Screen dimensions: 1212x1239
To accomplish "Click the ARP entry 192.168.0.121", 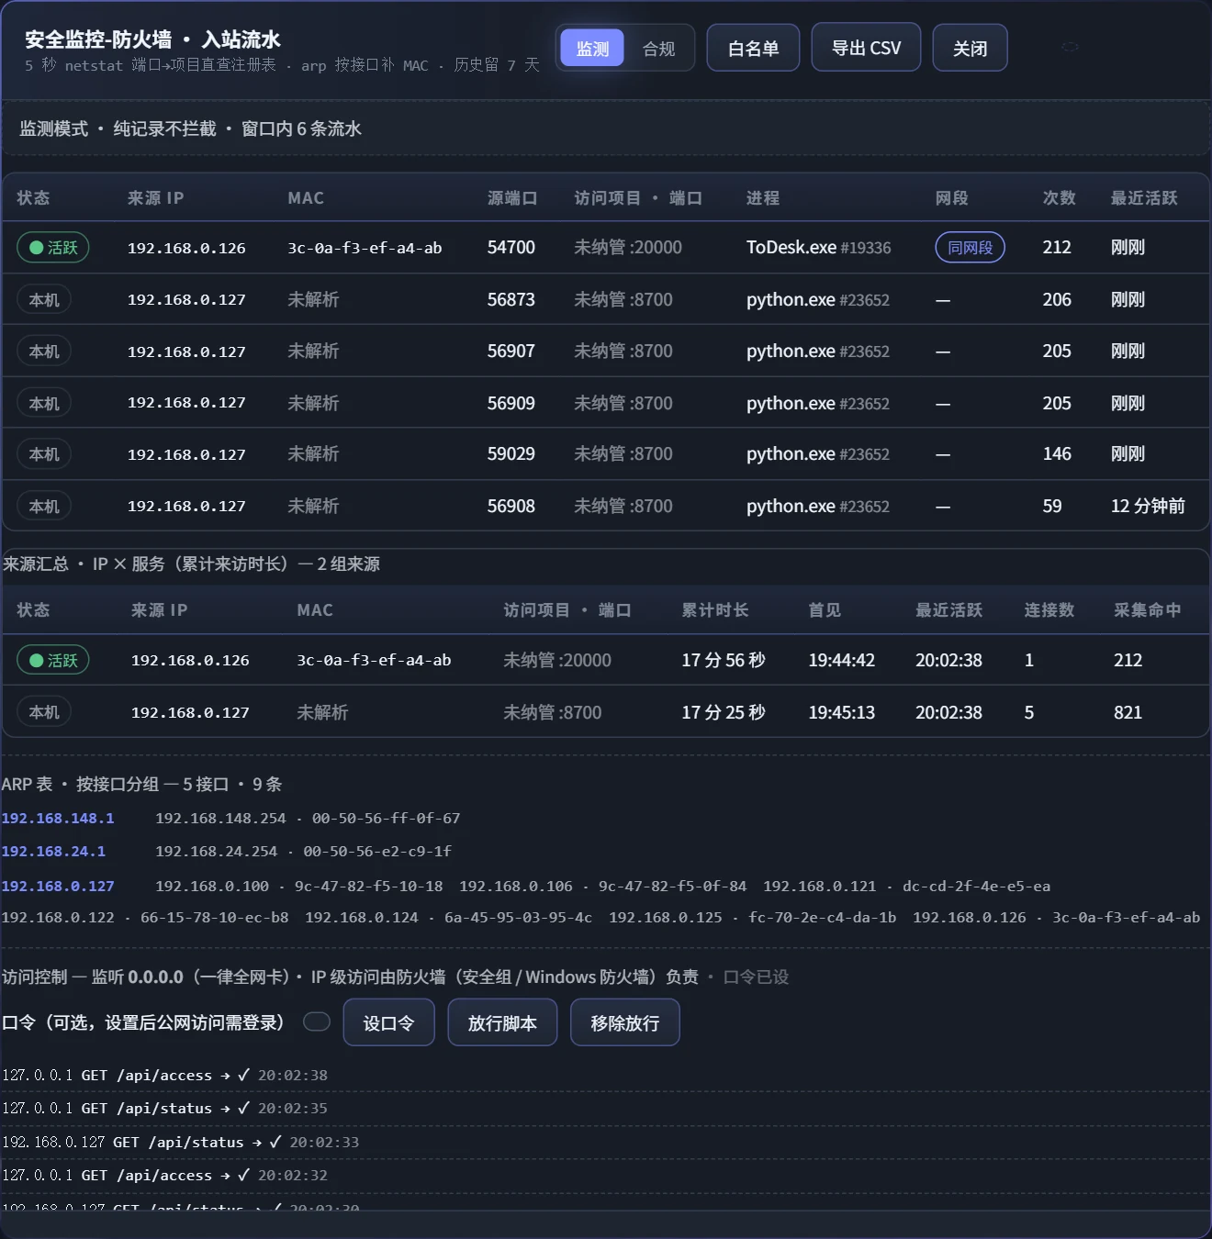I will [x=820, y=886].
